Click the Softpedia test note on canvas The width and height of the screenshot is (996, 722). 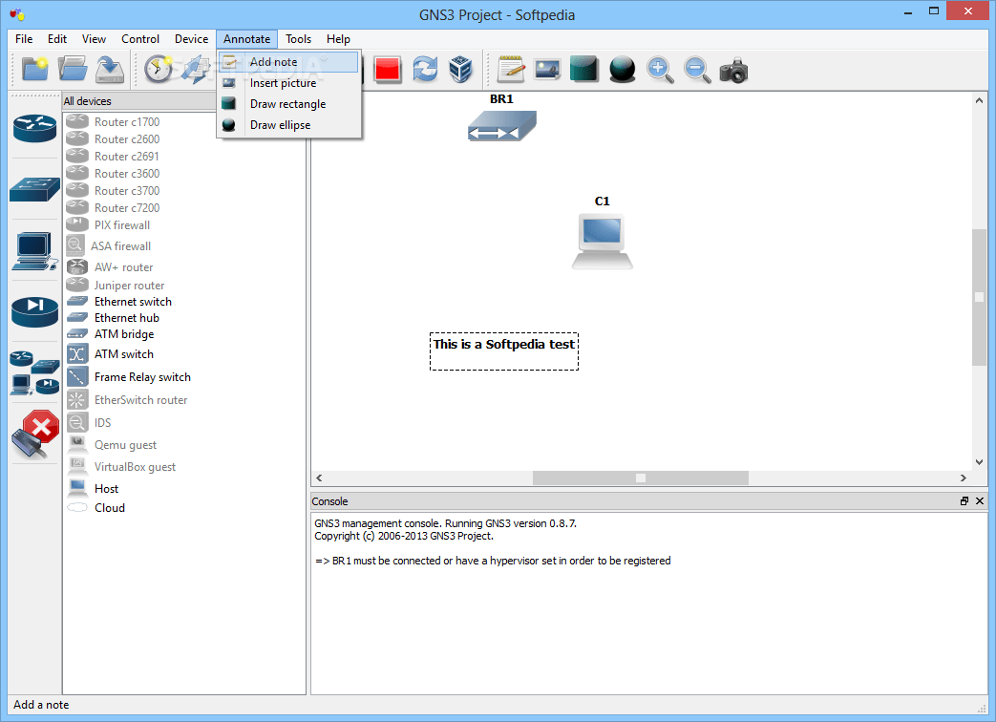click(x=503, y=351)
